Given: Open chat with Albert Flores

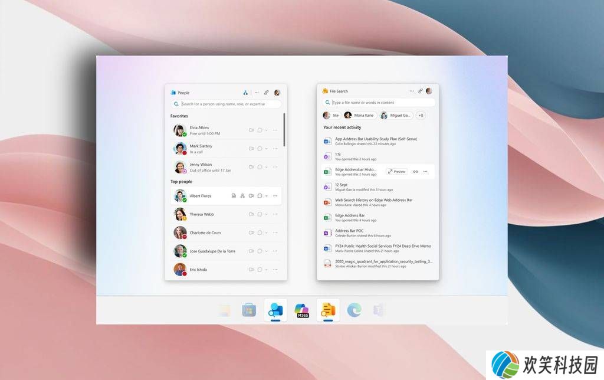Looking at the screenshot, I should click(260, 196).
